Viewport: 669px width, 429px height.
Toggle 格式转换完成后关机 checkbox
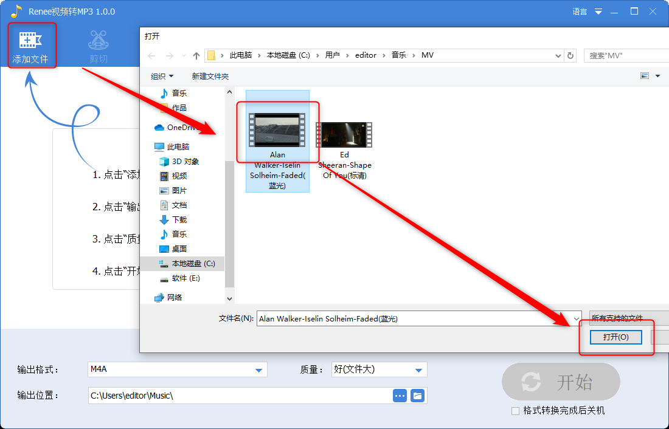(515, 411)
